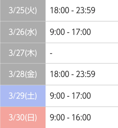The image size is (118, 128).
Task: Click the 23:59 end time on 3/28 row
Action: click(86, 74)
